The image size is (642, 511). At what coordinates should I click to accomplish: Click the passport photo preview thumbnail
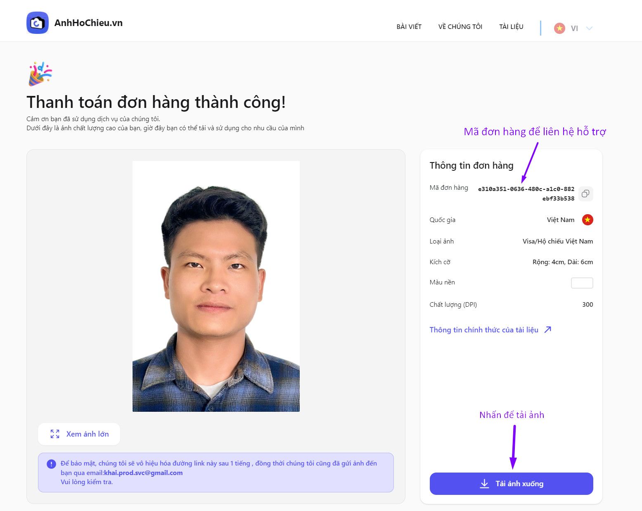click(216, 286)
